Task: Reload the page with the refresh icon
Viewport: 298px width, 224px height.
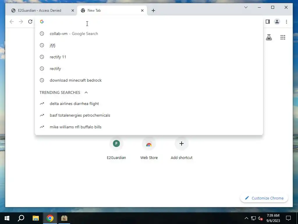Action: click(30, 22)
